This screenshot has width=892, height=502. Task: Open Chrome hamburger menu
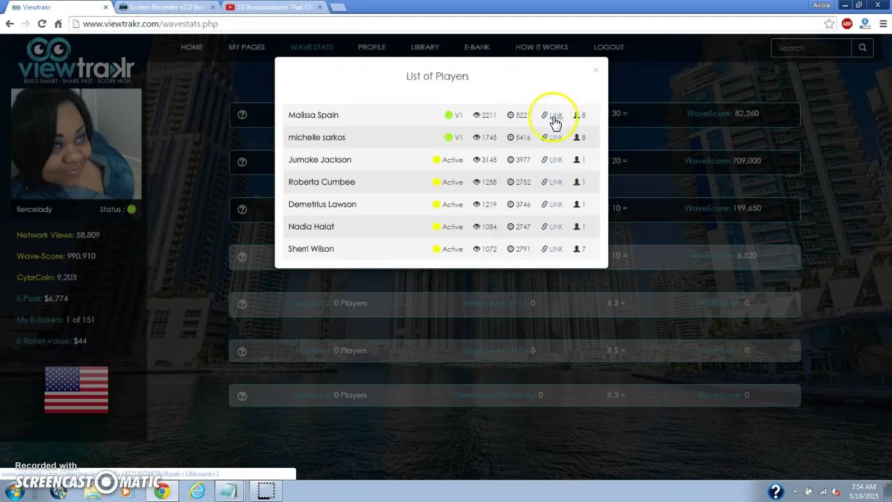point(882,24)
